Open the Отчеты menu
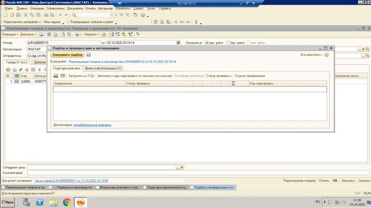371x208 pixels. 90,9
